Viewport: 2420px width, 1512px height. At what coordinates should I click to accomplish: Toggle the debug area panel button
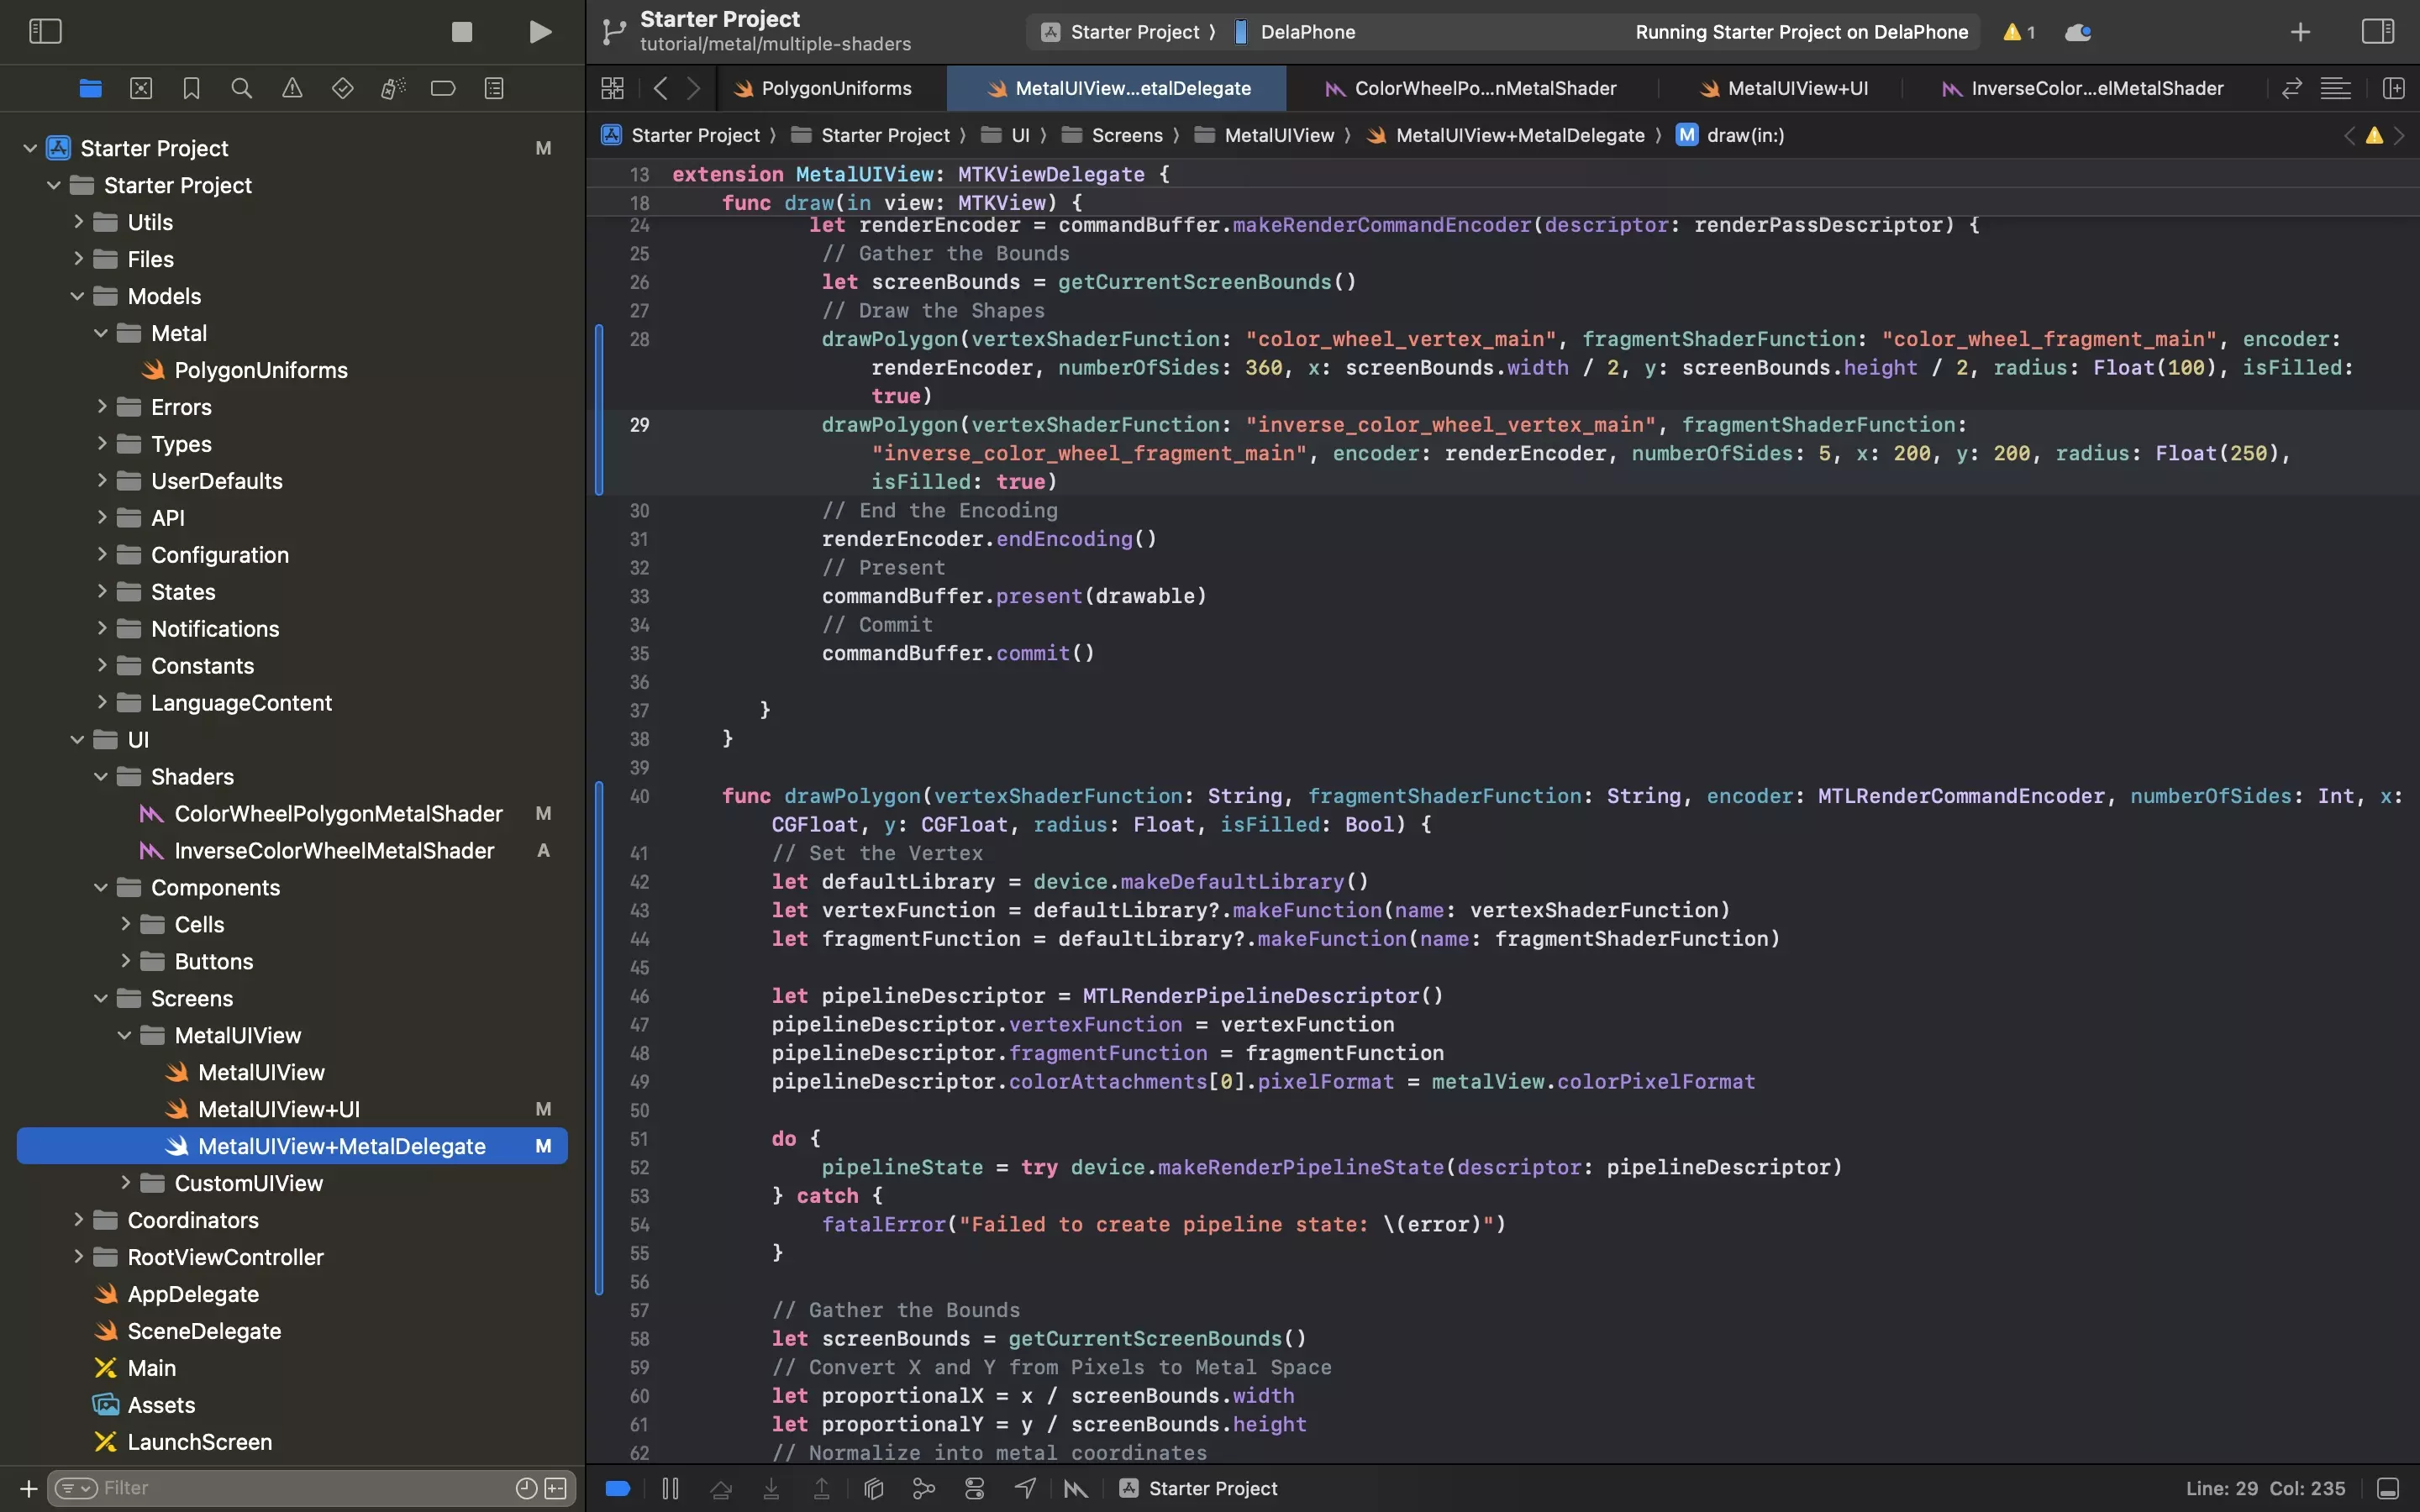click(2389, 1489)
